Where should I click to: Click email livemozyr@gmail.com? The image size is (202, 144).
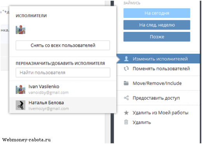[x=49, y=109]
